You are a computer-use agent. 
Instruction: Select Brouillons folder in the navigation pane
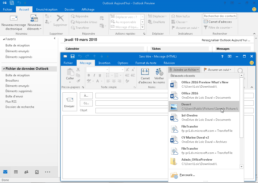(x=12, y=81)
